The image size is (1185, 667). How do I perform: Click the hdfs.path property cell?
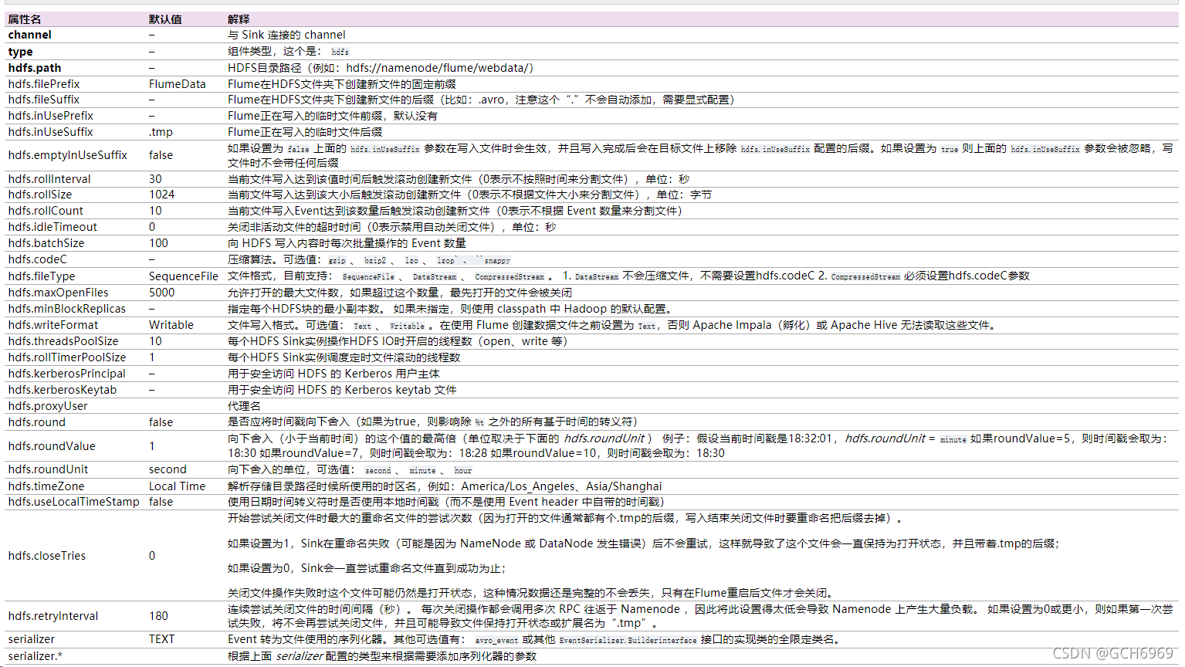pos(34,67)
